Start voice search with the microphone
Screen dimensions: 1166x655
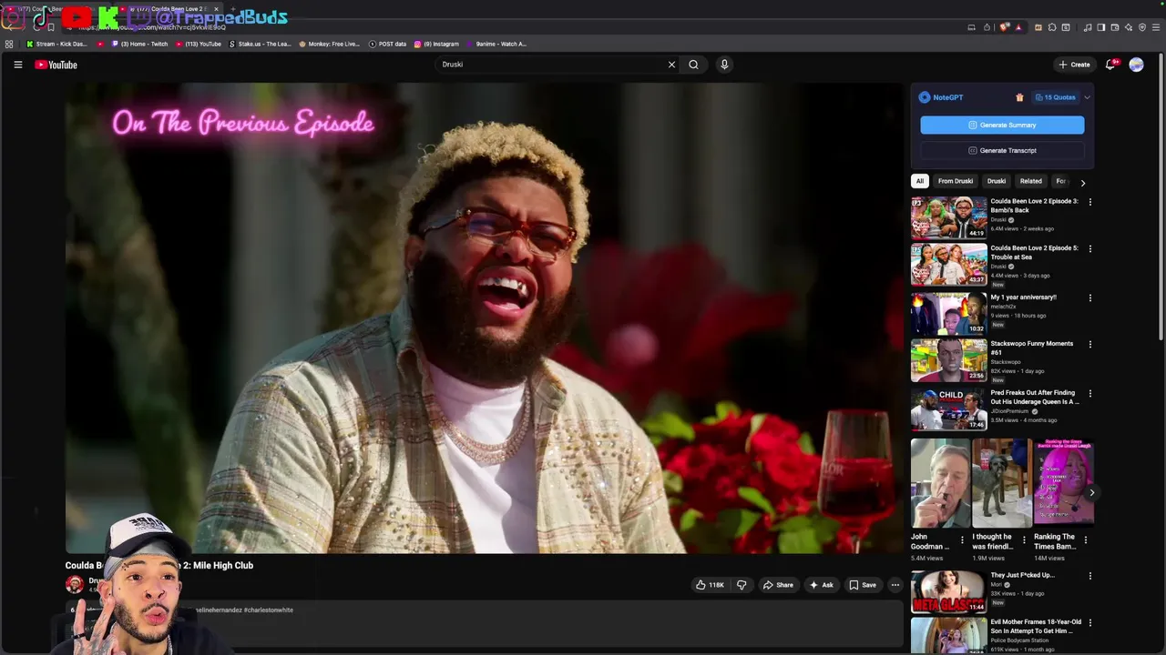[724, 65]
